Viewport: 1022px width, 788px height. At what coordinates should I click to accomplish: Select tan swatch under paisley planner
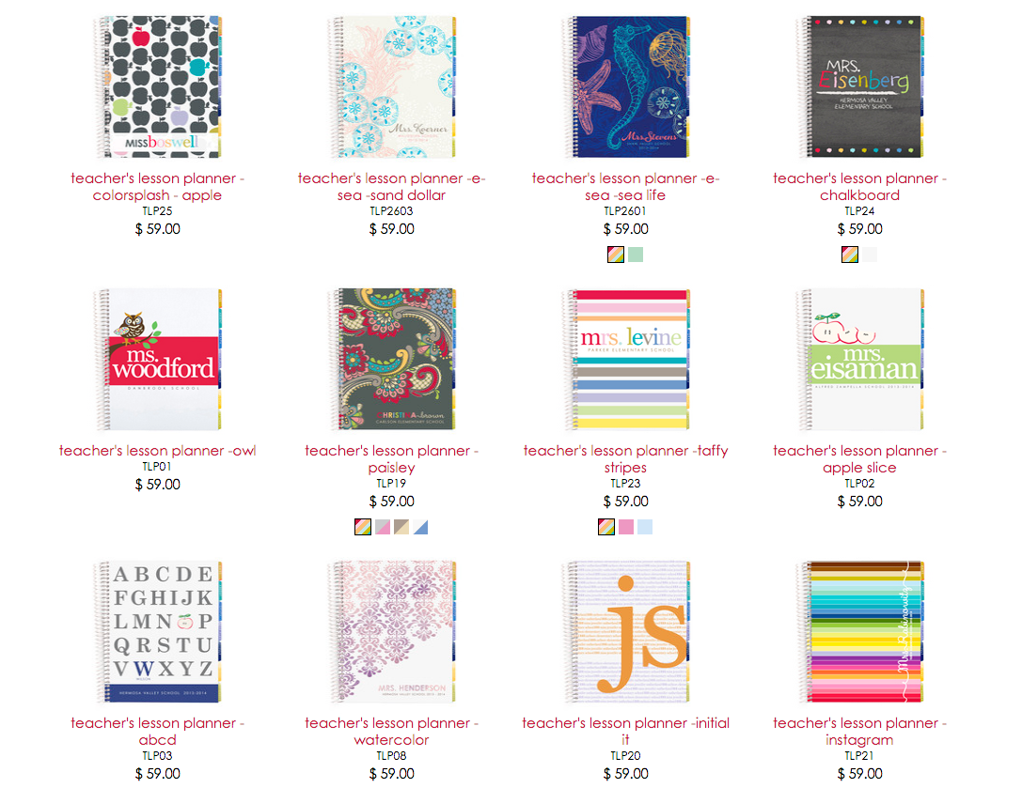click(401, 527)
